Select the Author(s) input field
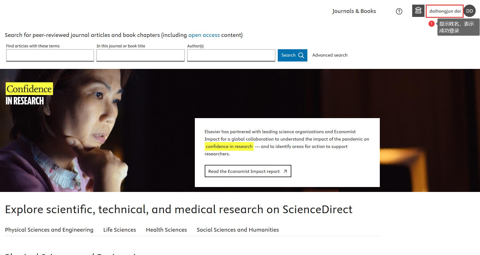 click(x=231, y=55)
